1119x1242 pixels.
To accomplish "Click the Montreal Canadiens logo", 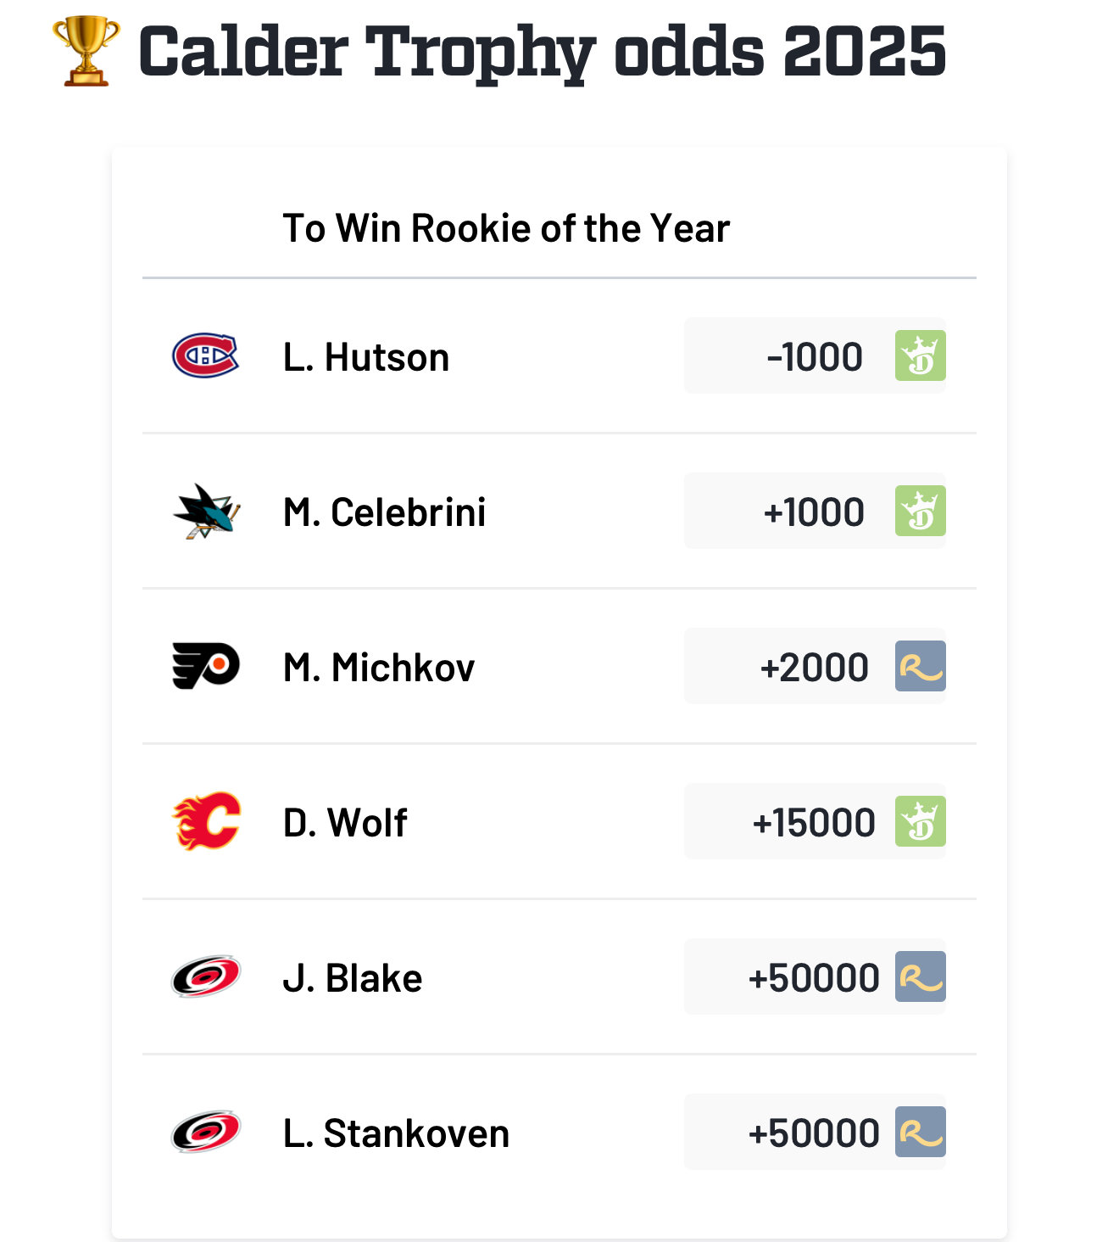I will (206, 355).
